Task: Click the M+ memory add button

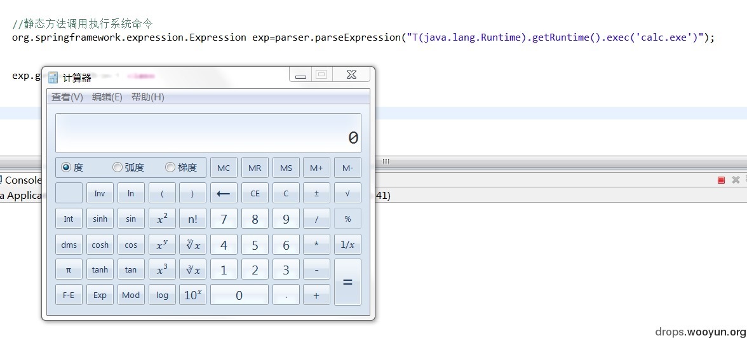Action: click(x=316, y=168)
